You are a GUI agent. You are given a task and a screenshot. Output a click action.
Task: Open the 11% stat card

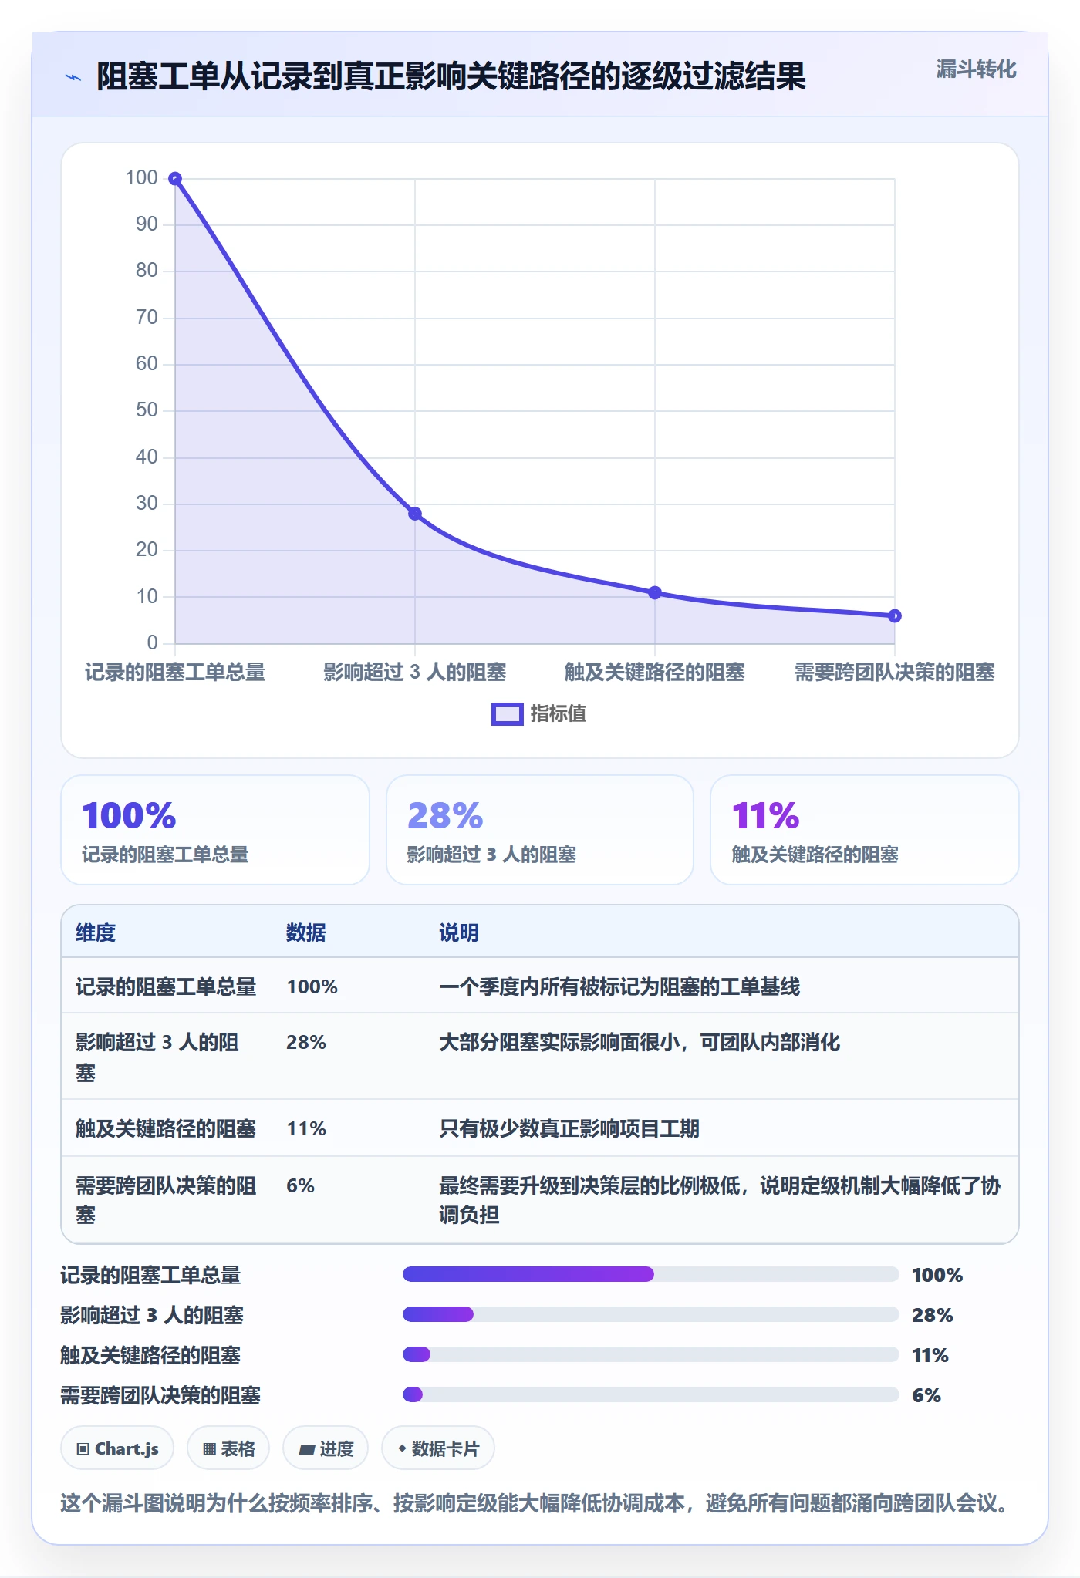(x=865, y=830)
